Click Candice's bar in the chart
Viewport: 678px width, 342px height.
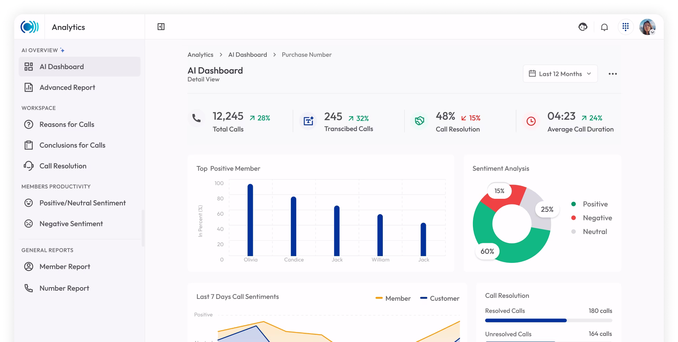coord(293,226)
